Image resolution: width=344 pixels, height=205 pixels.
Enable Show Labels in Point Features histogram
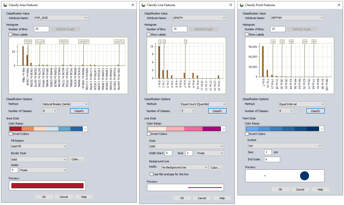pos(247,35)
